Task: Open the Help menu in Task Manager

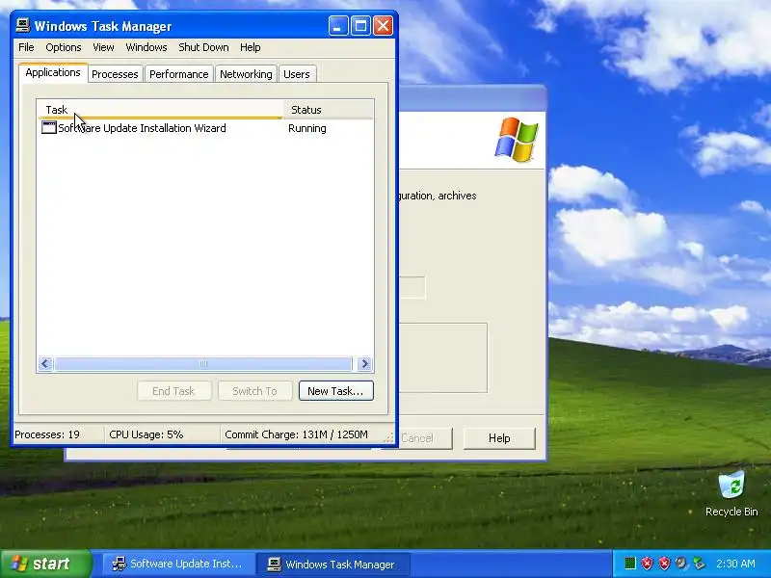Action: point(250,47)
